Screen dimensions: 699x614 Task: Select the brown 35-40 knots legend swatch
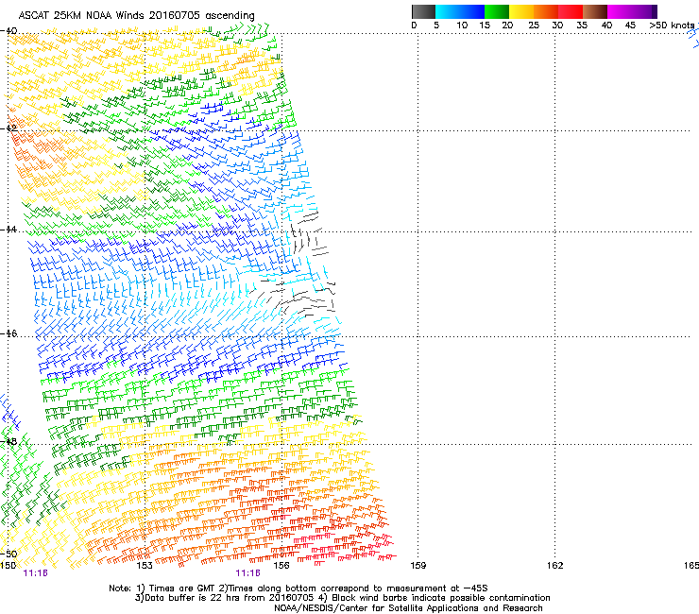(x=595, y=11)
